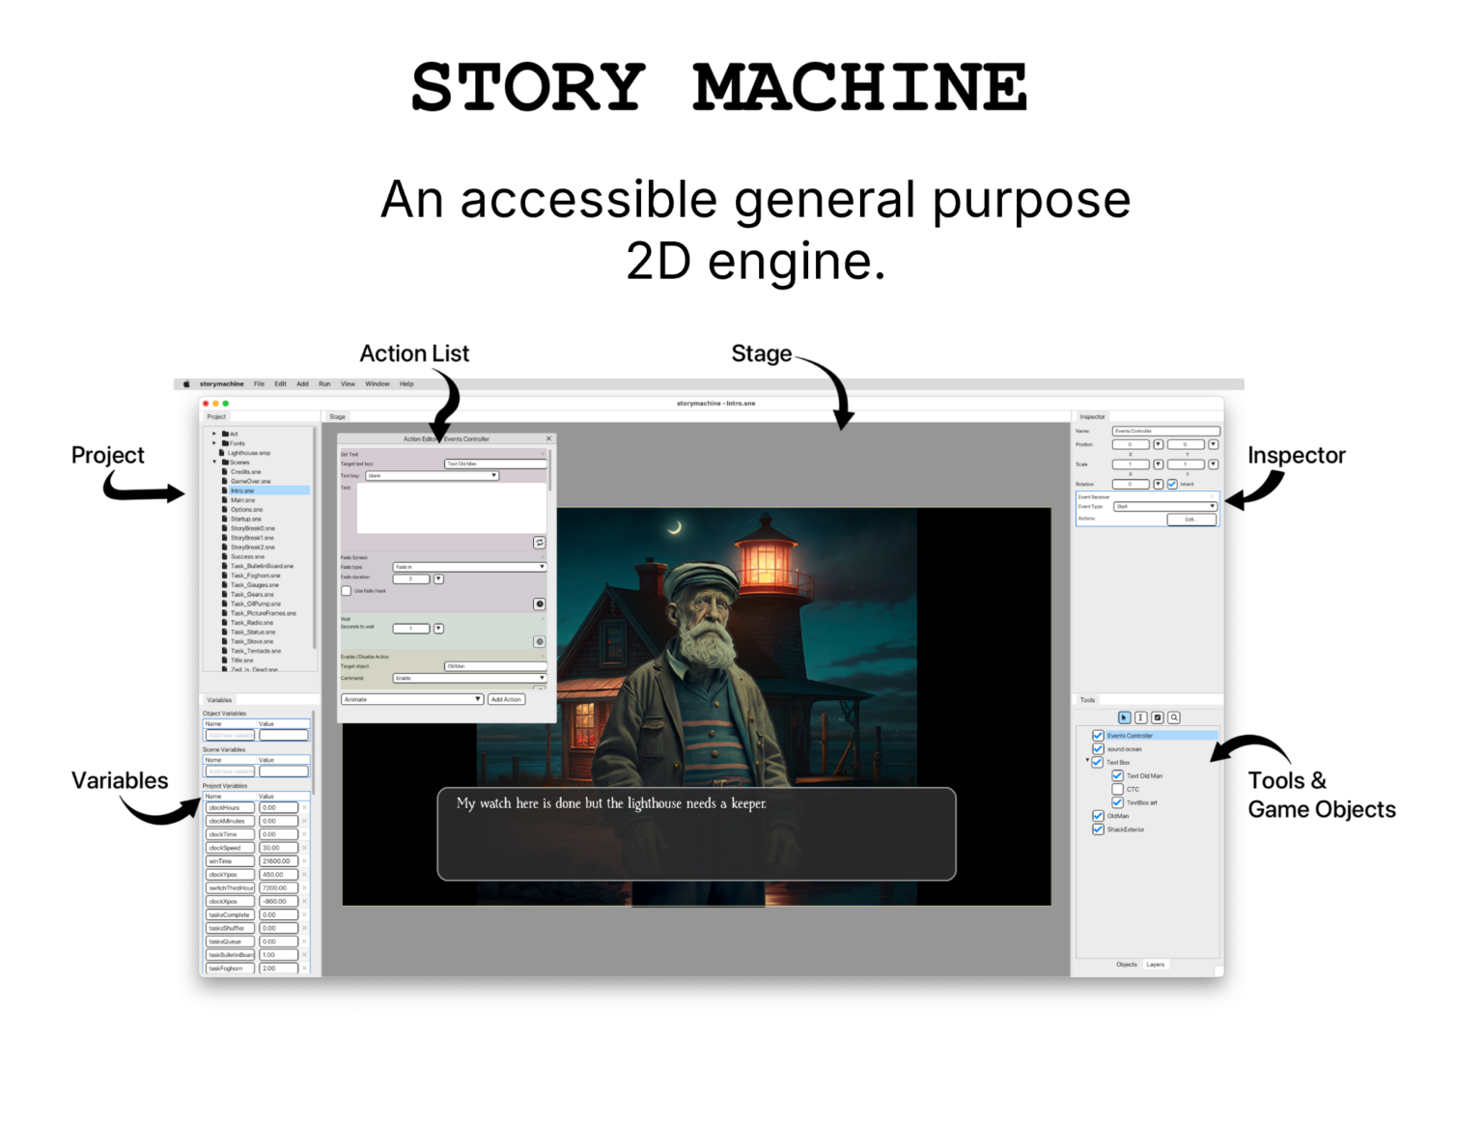The image size is (1483, 1124).
Task: Close the Action Editor panel
Action: [548, 438]
